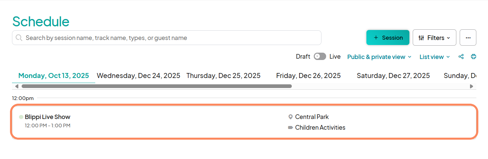Click into the session search field
Screen dimensions: 488x159
[x=167, y=38]
